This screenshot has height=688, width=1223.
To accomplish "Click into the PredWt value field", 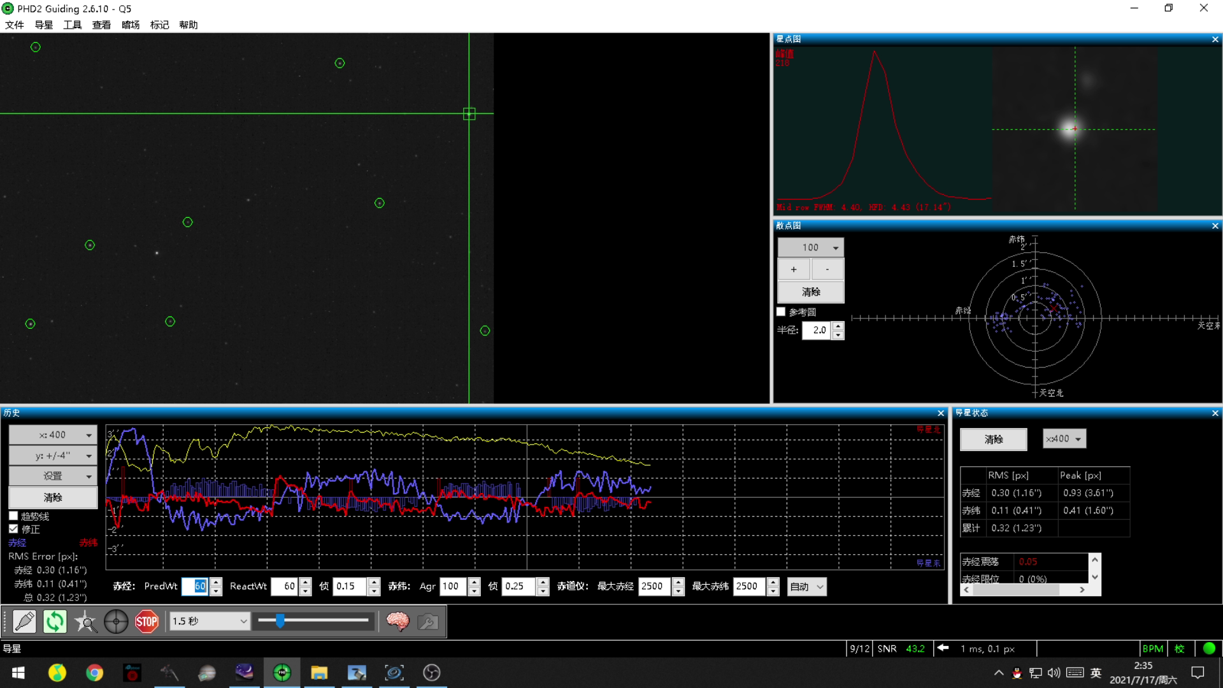I will click(x=196, y=587).
